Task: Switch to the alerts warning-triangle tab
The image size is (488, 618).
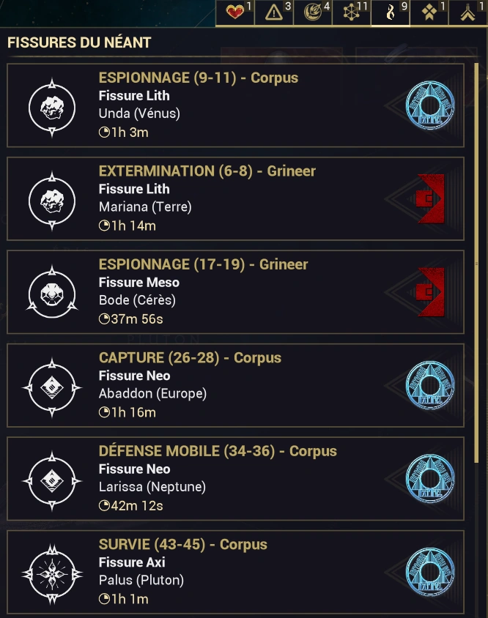Action: (275, 13)
